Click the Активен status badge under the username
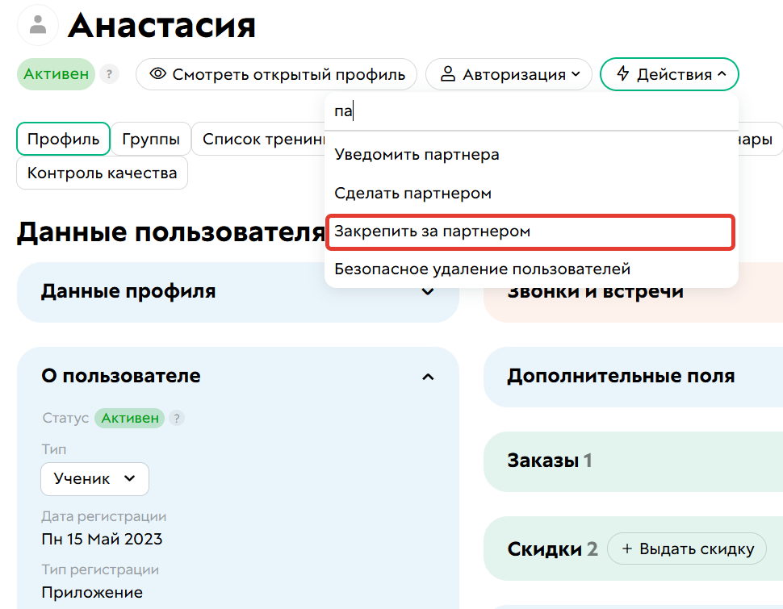This screenshot has height=609, width=783. (x=56, y=73)
